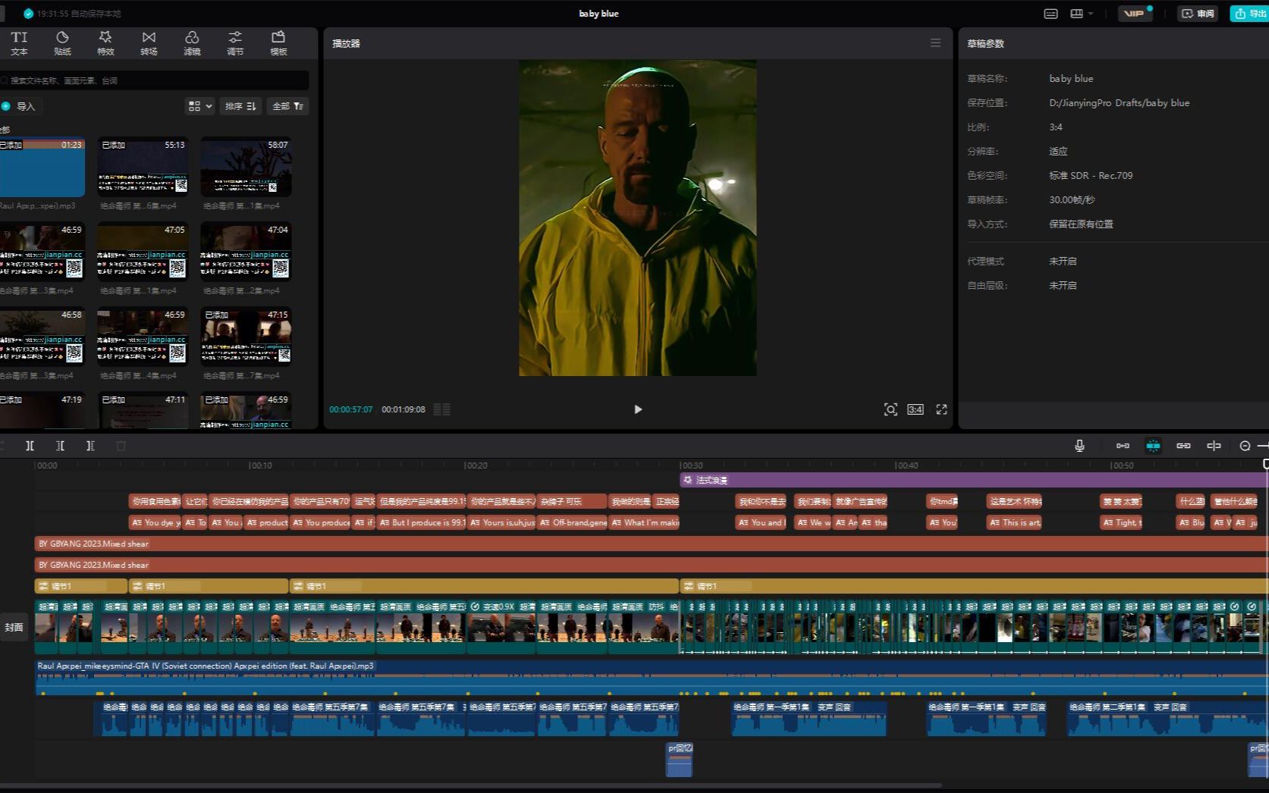
Task: Open the 排序 sort dropdown
Action: 240,106
